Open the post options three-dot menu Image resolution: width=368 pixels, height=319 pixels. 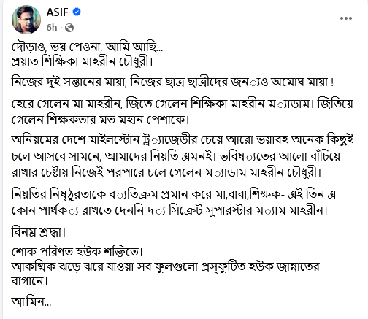[346, 18]
